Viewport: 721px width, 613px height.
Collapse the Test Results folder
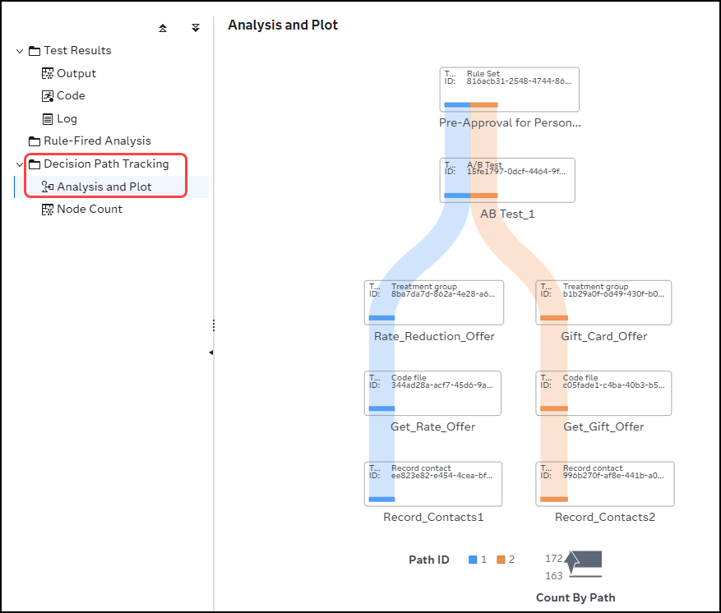(x=20, y=51)
